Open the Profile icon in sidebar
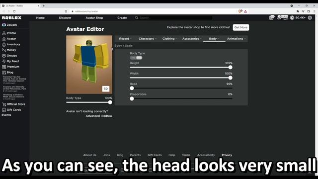The height and width of the screenshot is (179, 318). tap(4, 33)
